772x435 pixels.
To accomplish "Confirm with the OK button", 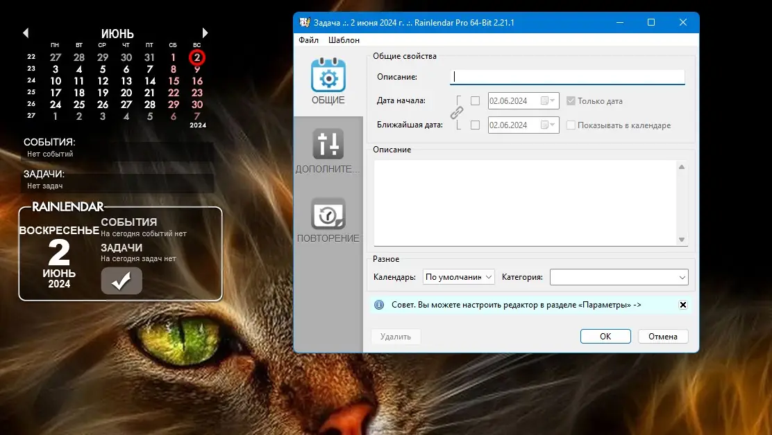I will click(605, 337).
